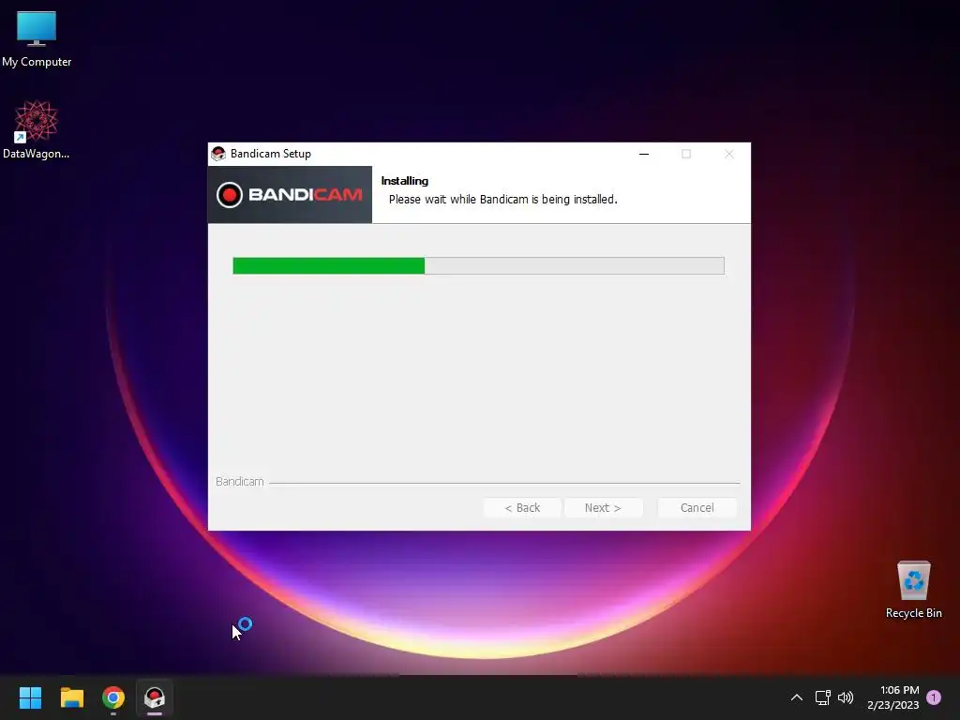This screenshot has width=960, height=720.
Task: Open File Explorer from the taskbar
Action: pyautogui.click(x=71, y=697)
